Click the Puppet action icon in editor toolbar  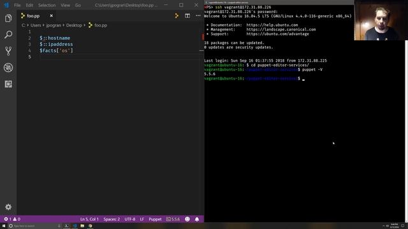point(177,16)
